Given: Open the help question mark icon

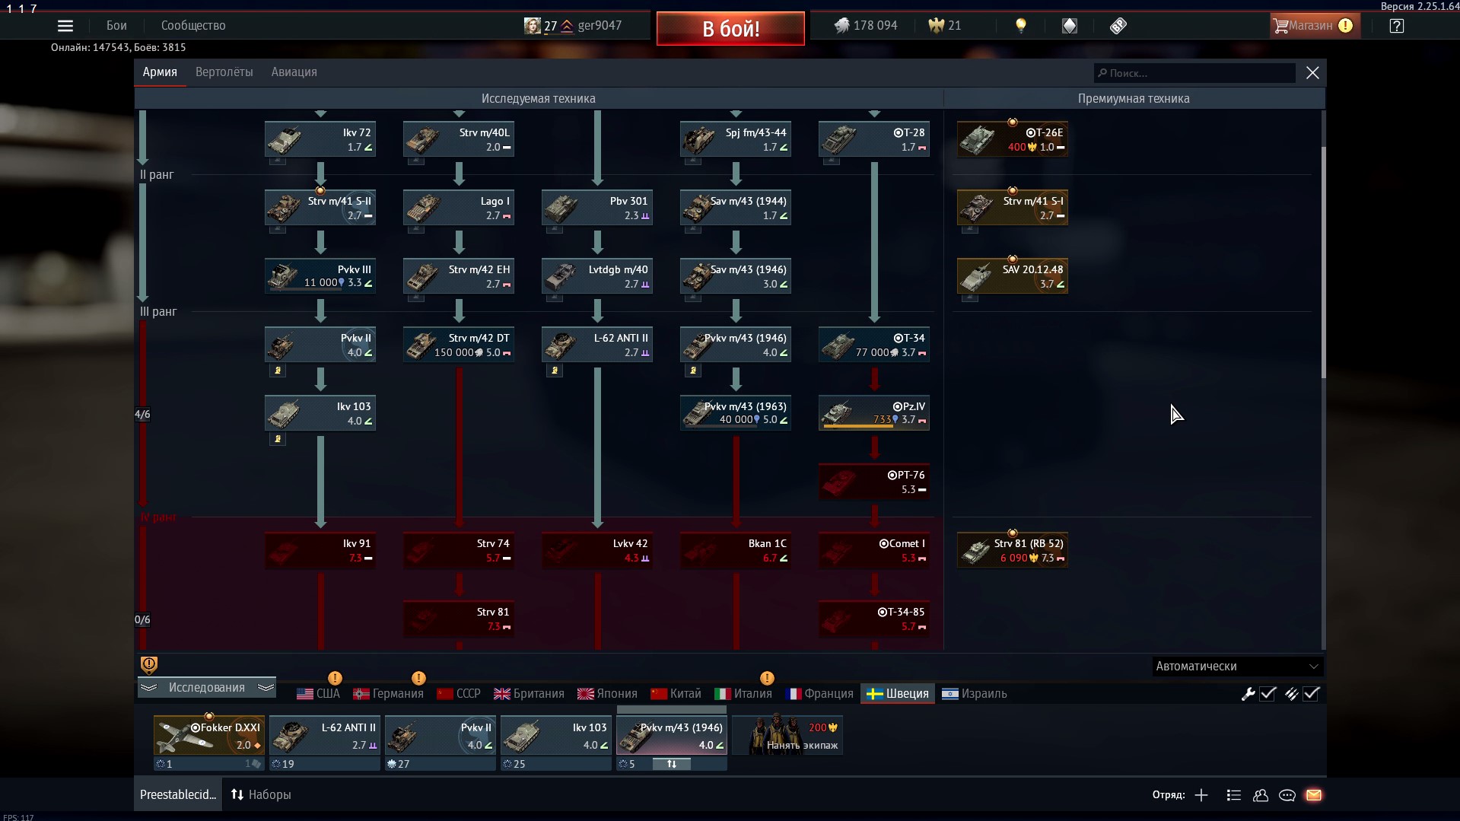Looking at the screenshot, I should click(x=1396, y=25).
